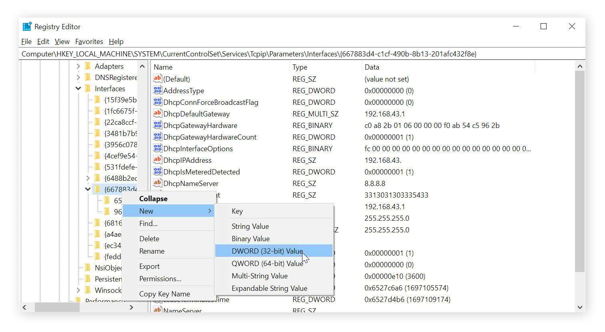605x332 pixels.
Task: Open the View menu
Action: coord(62,42)
